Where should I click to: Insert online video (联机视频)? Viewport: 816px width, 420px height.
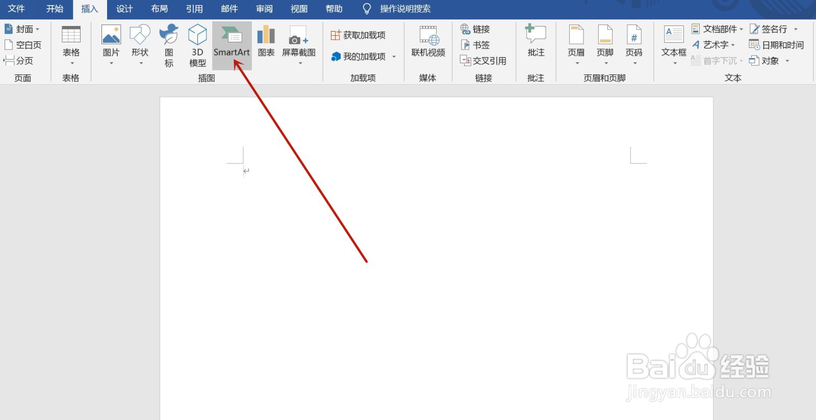(428, 42)
